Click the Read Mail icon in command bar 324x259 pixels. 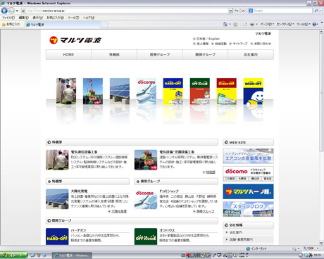(x=245, y=24)
